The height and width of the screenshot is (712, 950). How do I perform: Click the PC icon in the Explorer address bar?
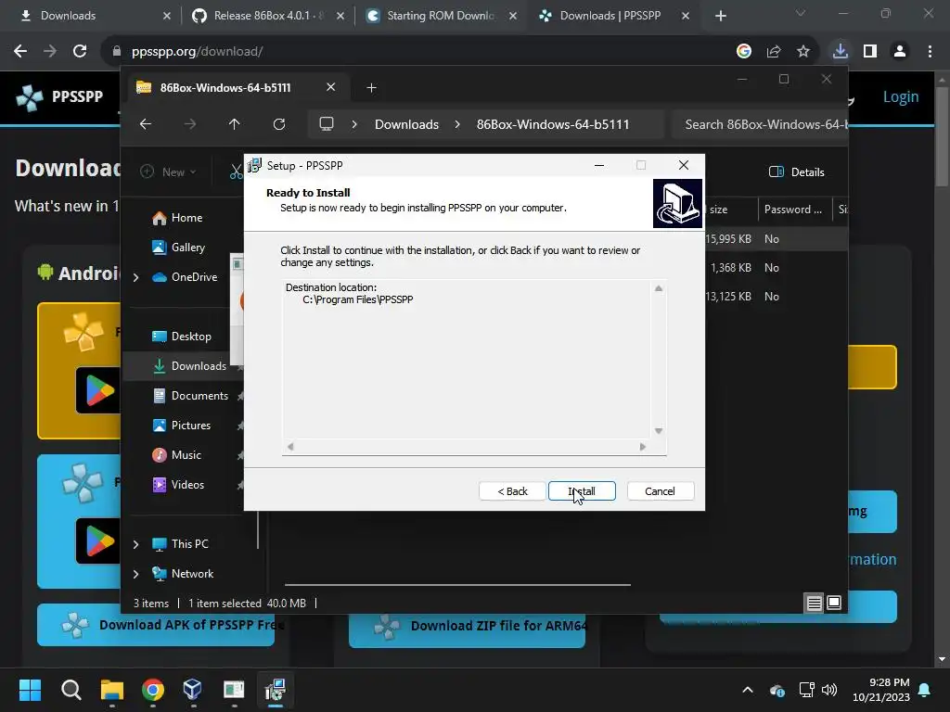[327, 124]
